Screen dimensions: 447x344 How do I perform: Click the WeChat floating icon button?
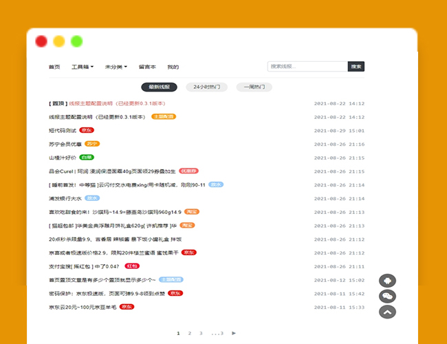click(388, 296)
